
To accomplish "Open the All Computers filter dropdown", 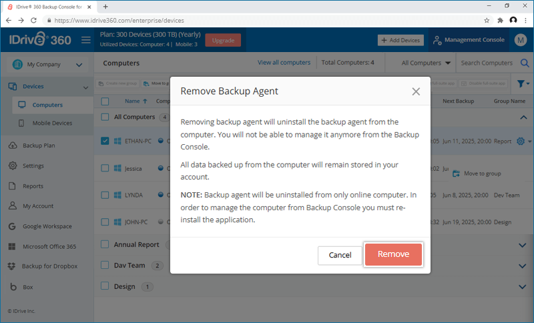I will [x=426, y=63].
